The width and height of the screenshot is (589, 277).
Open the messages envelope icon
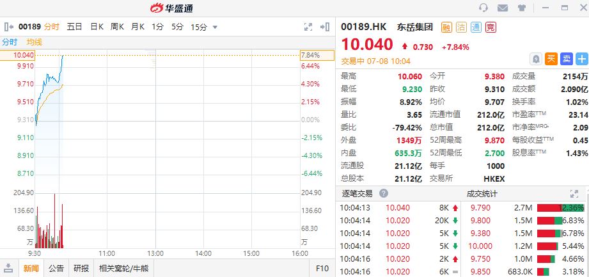point(503,8)
